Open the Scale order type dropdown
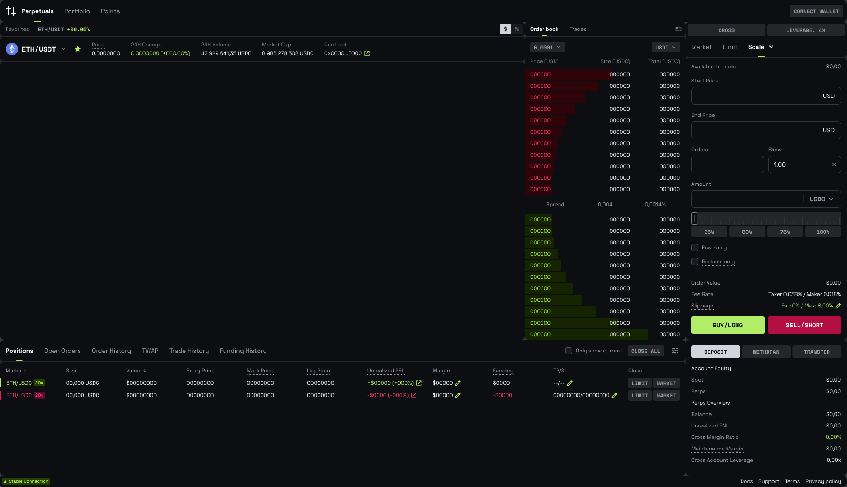Viewport: 847px width, 487px height. (771, 47)
